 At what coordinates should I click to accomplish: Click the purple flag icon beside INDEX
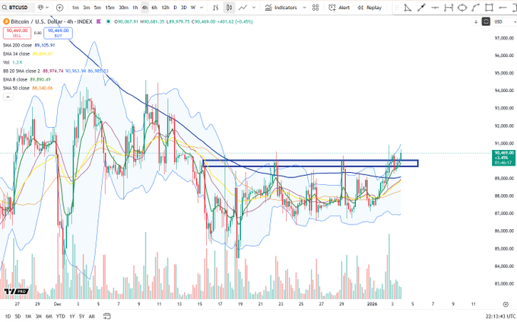pos(98,21)
